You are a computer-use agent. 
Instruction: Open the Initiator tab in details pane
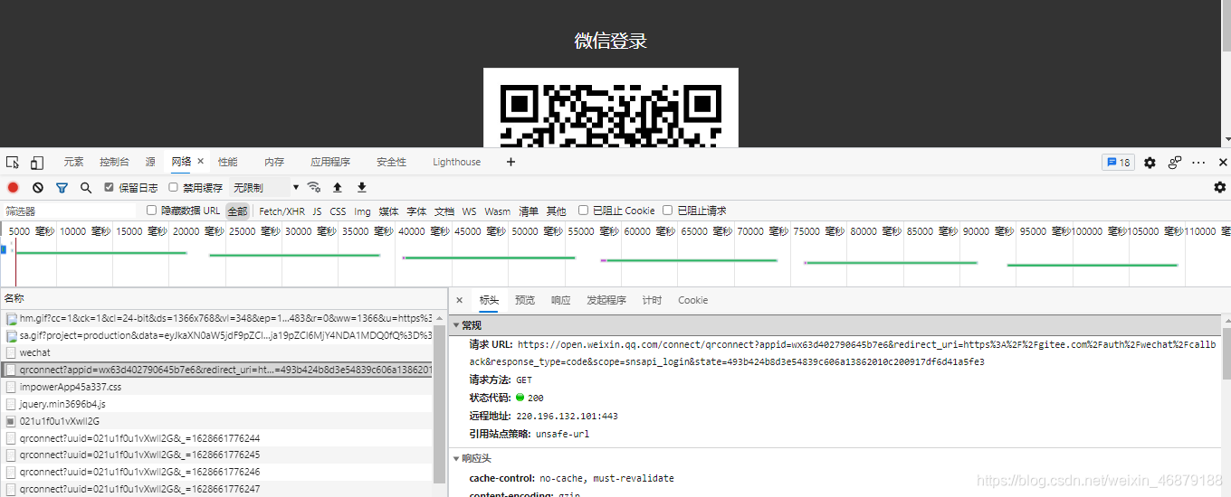click(606, 300)
